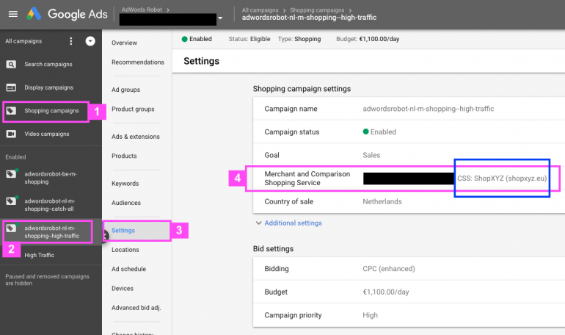Open the account selector dropdown arrow
Viewport: 565px width, 335px height.
point(220,18)
